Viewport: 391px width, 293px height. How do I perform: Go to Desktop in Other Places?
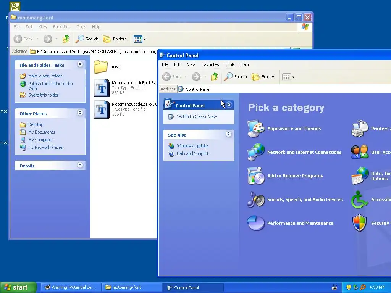(36, 124)
